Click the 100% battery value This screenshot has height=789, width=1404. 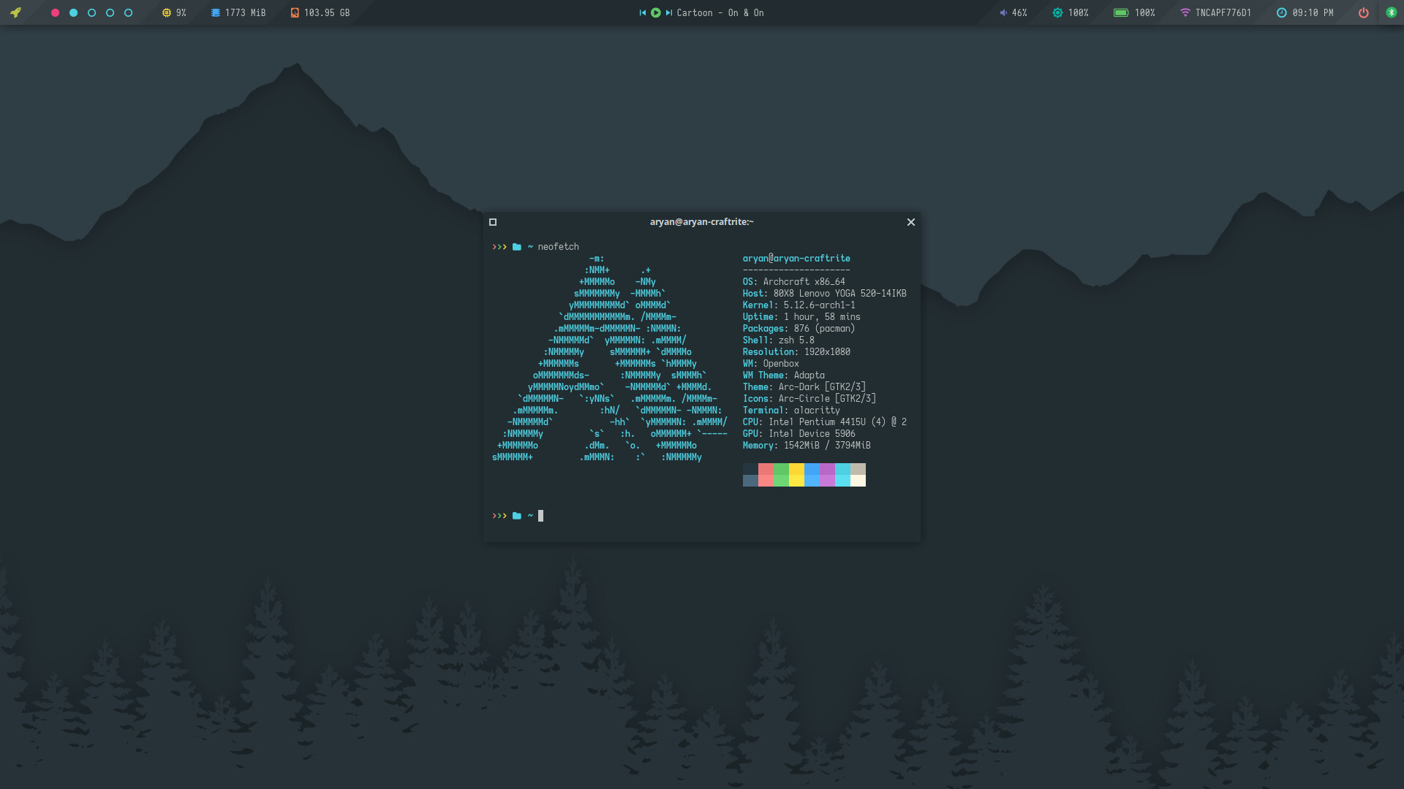(x=1144, y=12)
